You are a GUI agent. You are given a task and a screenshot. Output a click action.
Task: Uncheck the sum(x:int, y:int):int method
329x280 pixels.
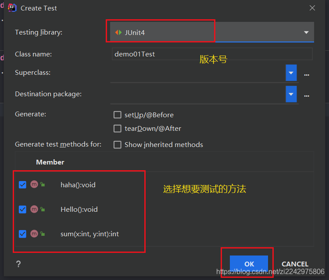click(22, 234)
